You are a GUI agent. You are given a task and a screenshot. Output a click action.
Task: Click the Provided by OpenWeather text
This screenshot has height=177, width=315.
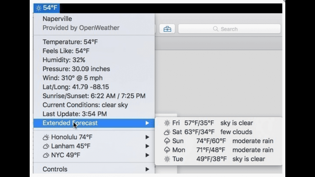coord(81,28)
